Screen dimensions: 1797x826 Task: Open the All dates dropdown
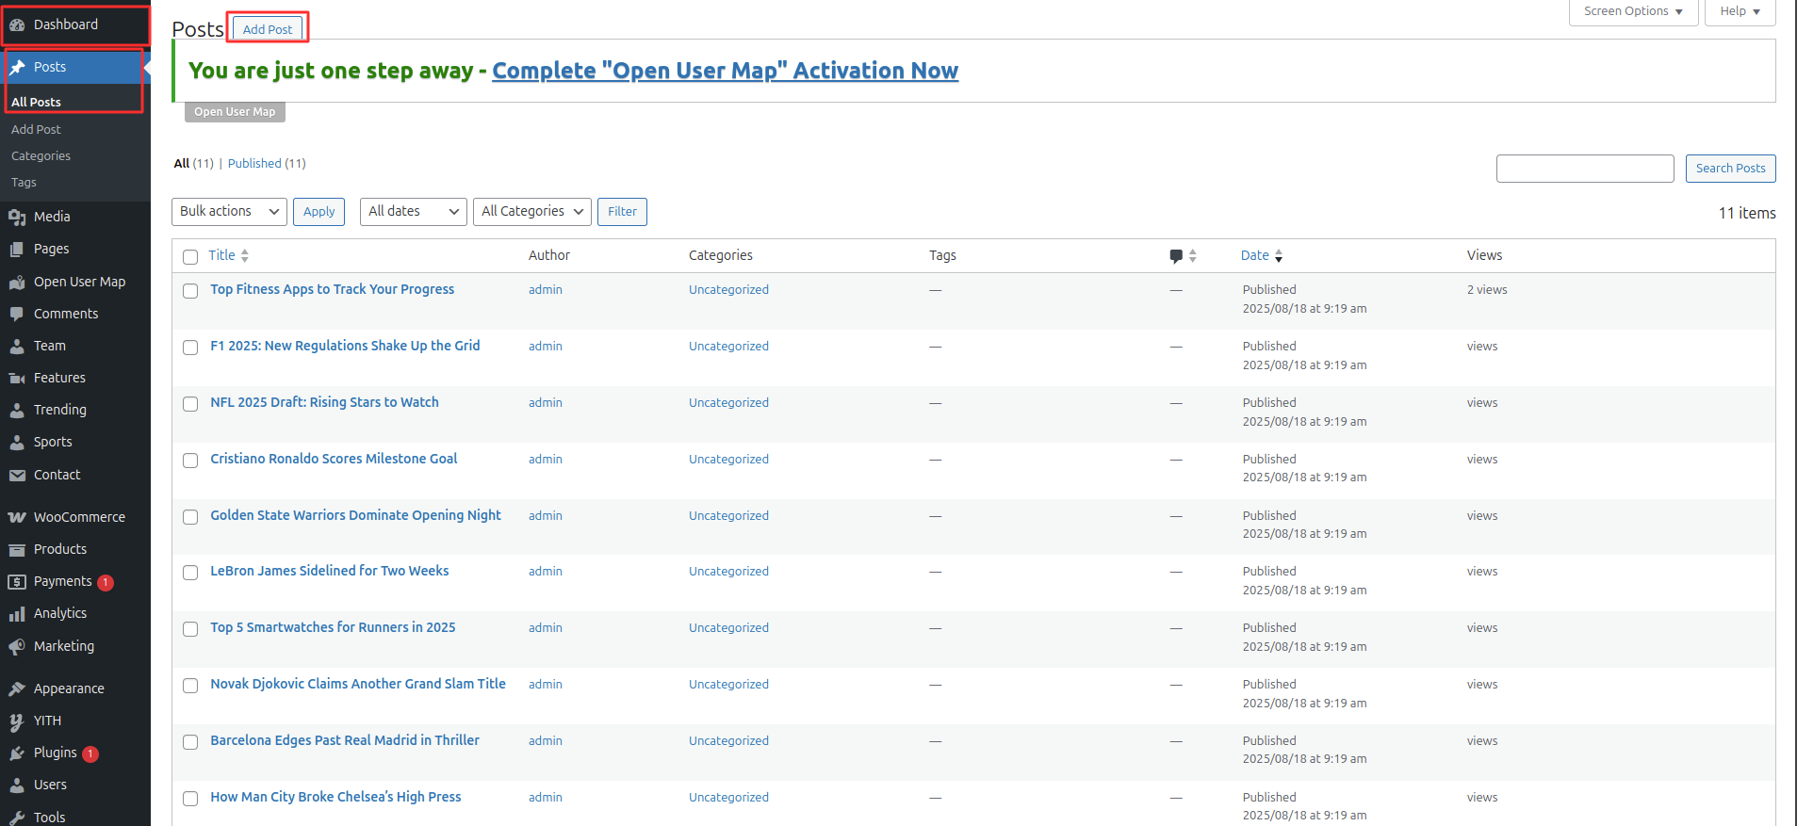(413, 212)
